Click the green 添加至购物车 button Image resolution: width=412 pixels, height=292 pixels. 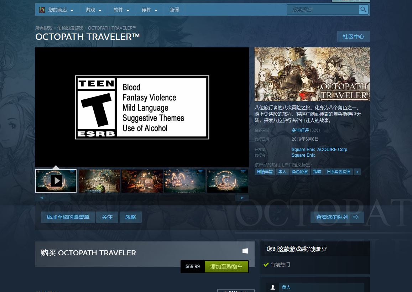pyautogui.click(x=226, y=266)
